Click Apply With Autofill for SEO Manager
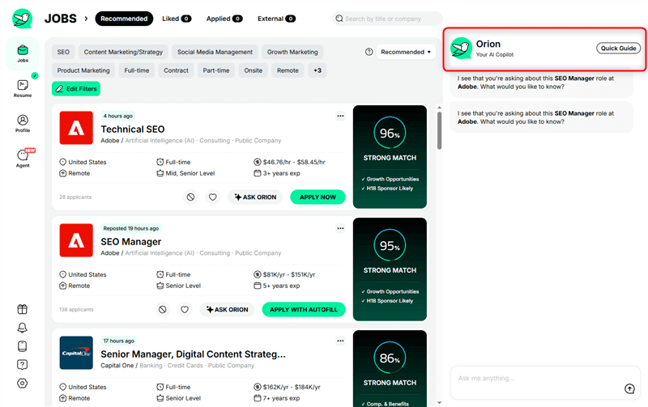The width and height of the screenshot is (648, 407). pyautogui.click(x=304, y=309)
